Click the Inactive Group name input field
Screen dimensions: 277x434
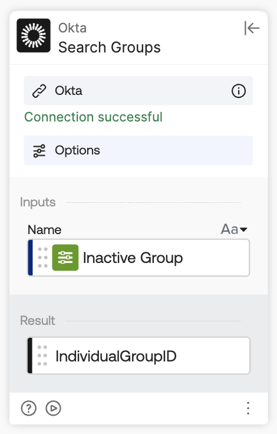138,258
